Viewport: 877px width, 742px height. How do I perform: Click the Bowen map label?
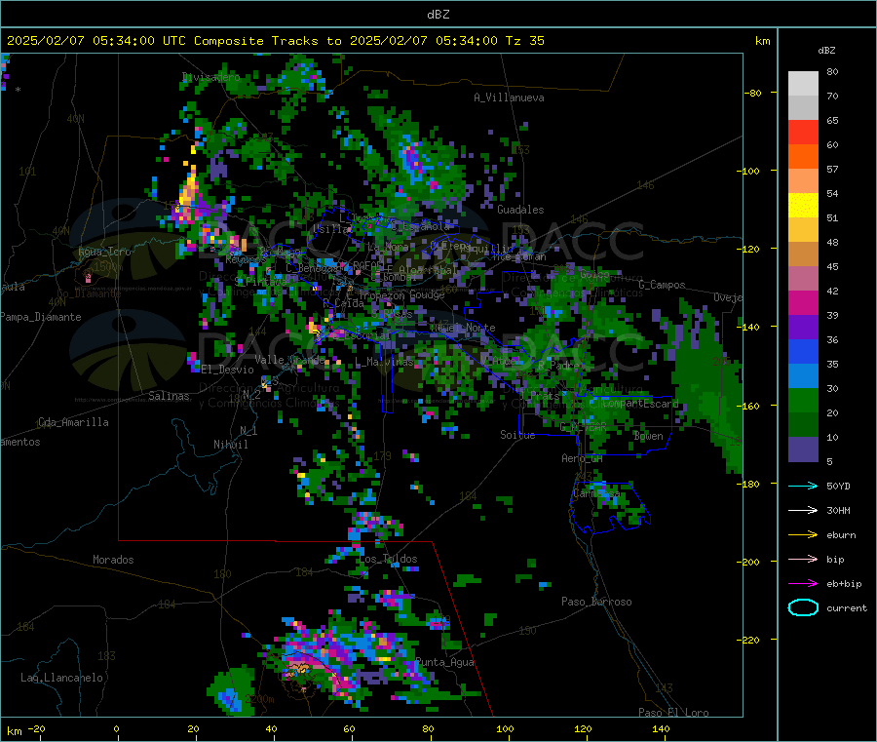pyautogui.click(x=649, y=436)
